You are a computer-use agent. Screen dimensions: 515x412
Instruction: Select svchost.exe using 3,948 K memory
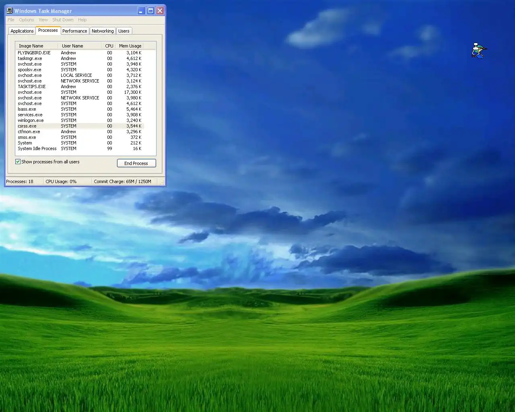tap(80, 64)
